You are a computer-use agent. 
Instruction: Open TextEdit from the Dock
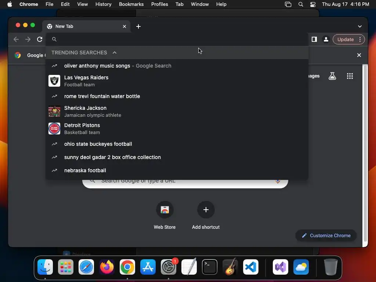click(189, 267)
